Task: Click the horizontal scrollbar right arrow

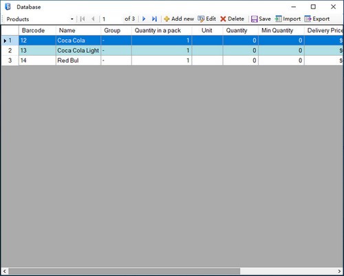Action: 339,271
